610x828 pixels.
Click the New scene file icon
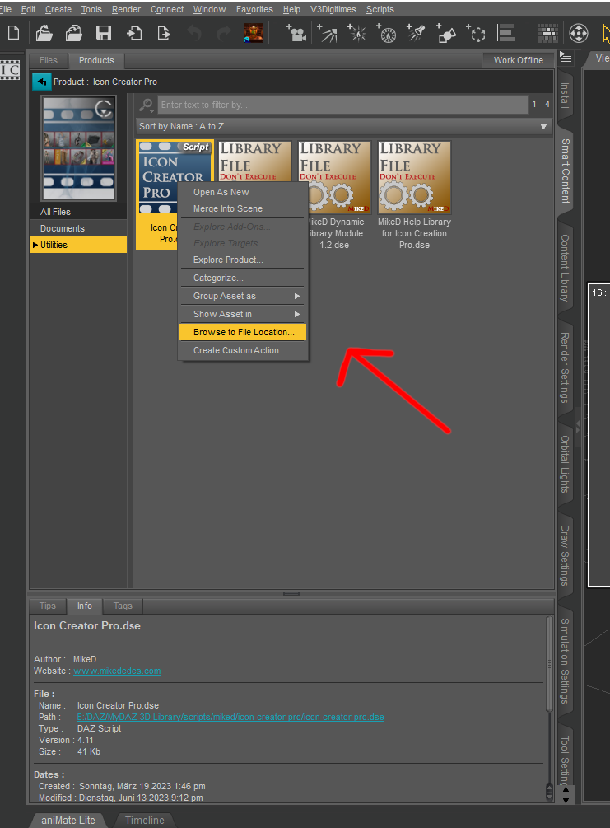14,33
